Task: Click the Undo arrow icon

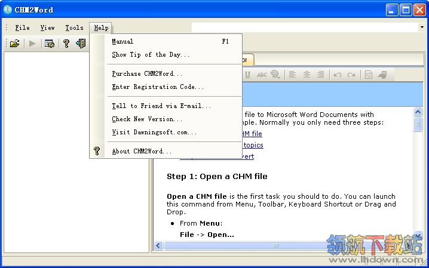Action: pos(338,75)
